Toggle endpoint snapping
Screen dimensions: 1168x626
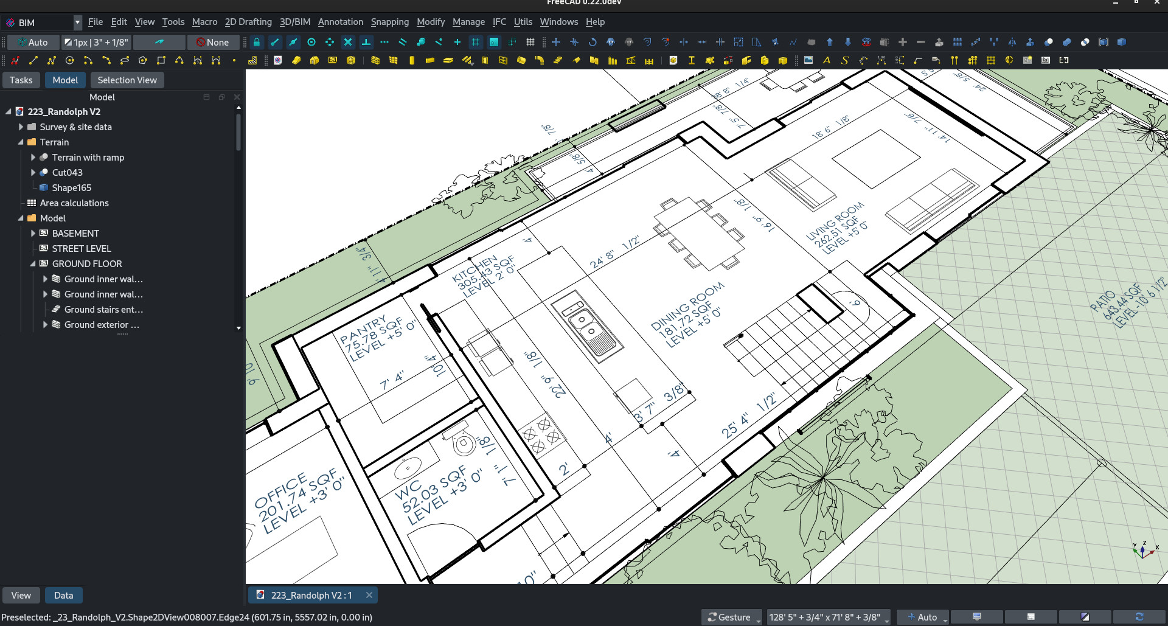275,42
